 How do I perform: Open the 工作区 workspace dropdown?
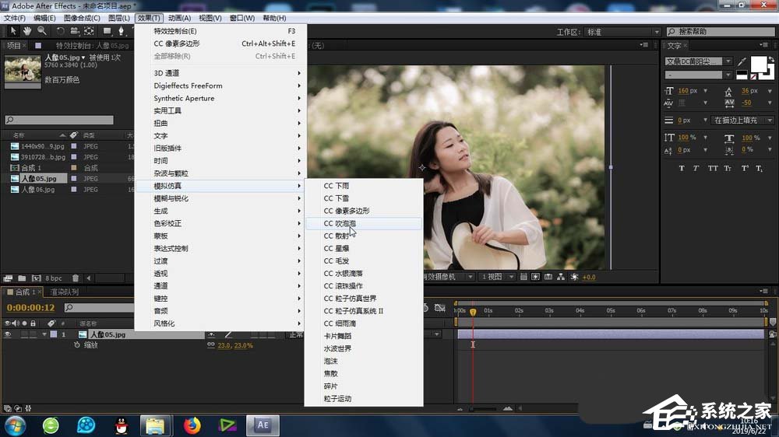615,32
